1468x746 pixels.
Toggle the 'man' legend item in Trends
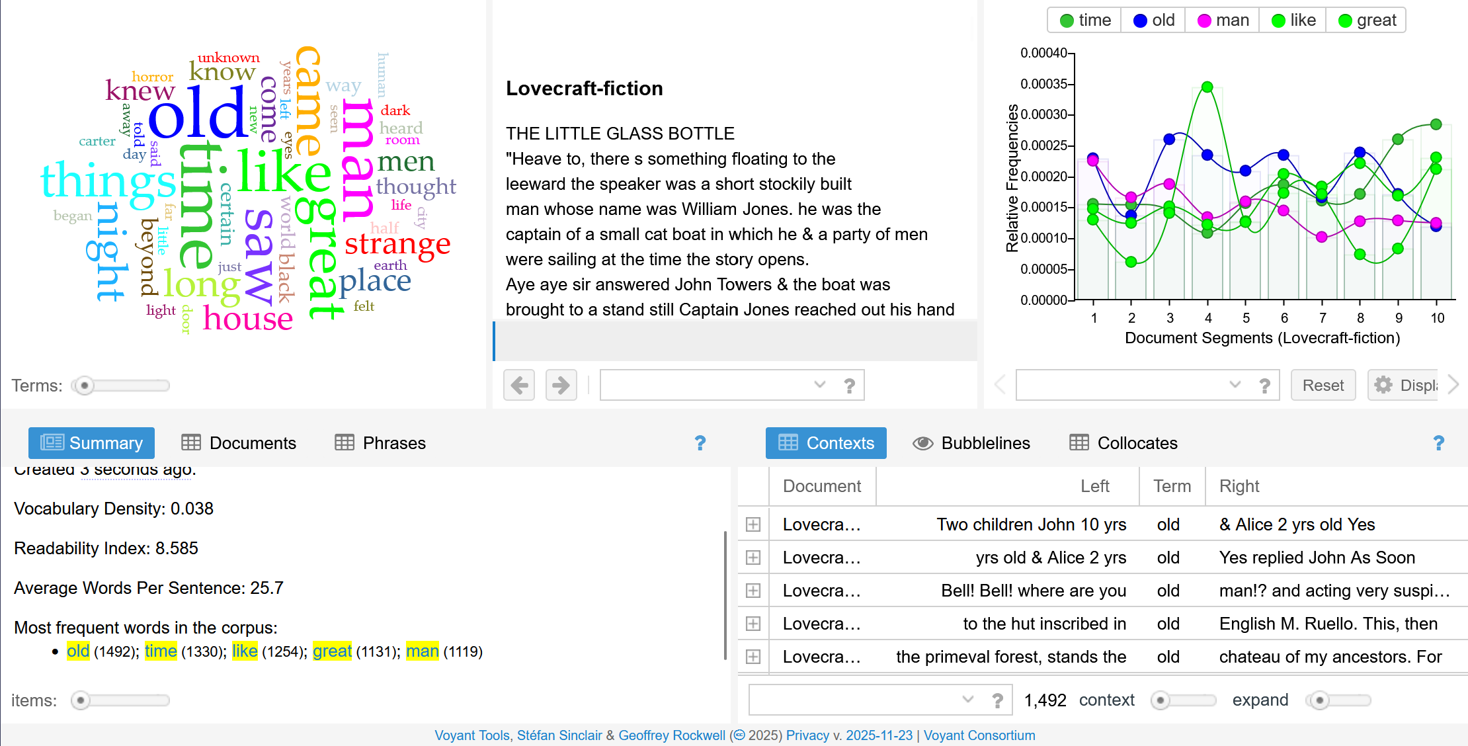(x=1223, y=21)
